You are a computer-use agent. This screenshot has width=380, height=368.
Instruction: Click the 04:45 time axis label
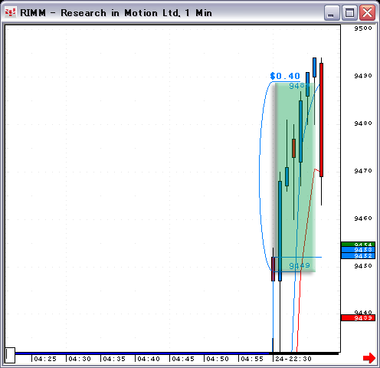pyautogui.click(x=183, y=359)
